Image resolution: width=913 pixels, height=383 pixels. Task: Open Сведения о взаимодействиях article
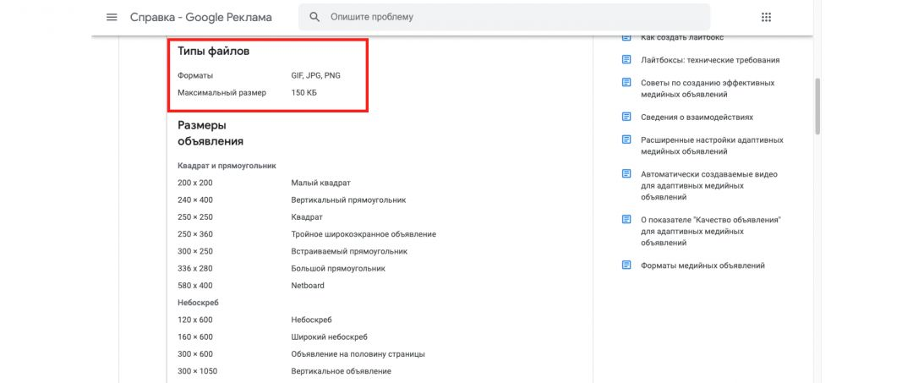[x=697, y=117]
